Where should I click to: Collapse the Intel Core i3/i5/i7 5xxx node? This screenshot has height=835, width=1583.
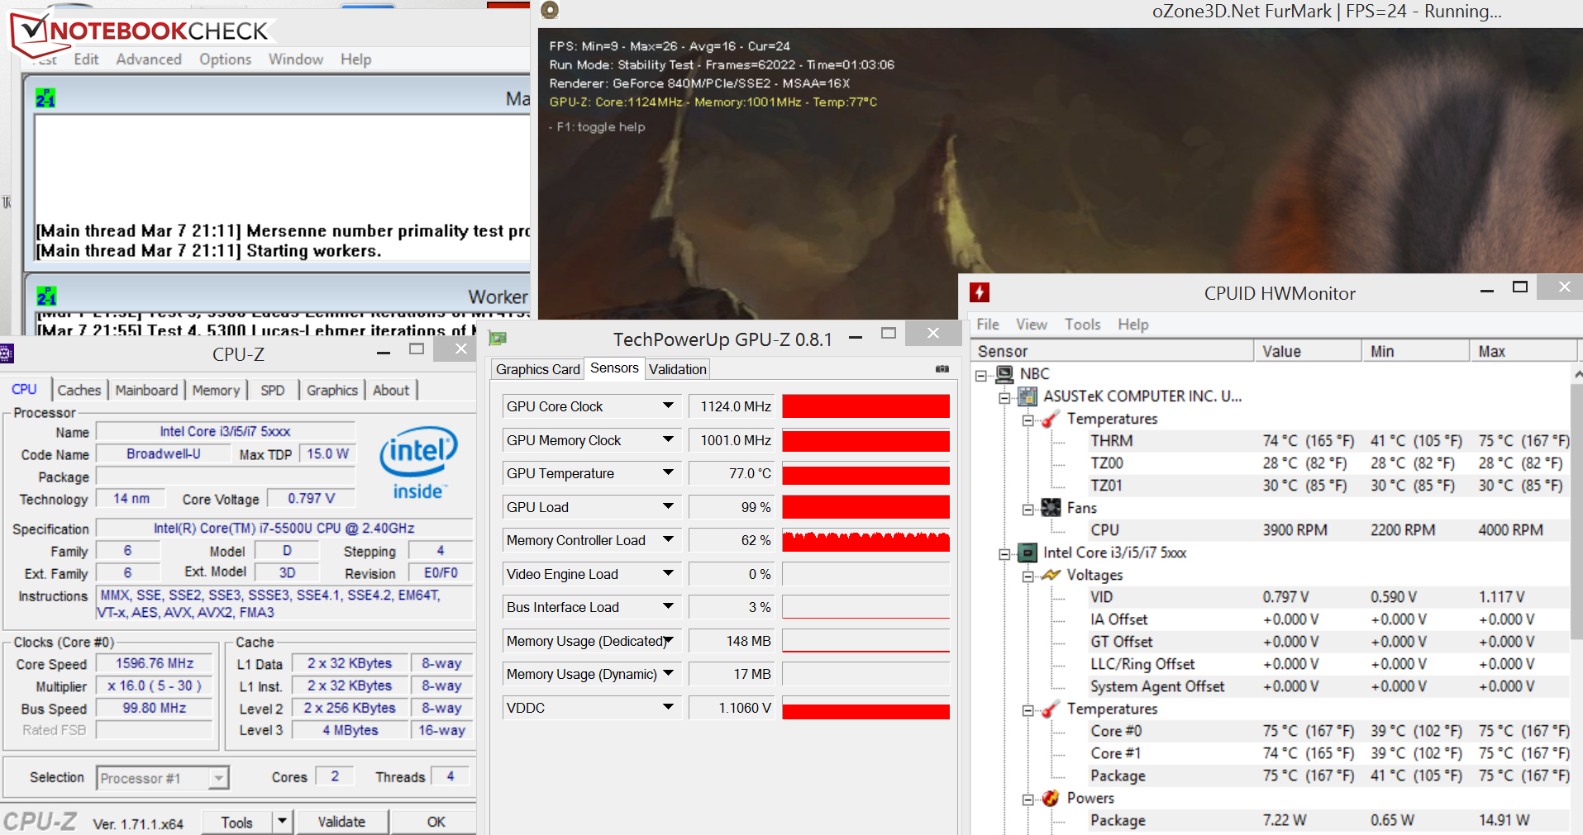(x=1004, y=553)
